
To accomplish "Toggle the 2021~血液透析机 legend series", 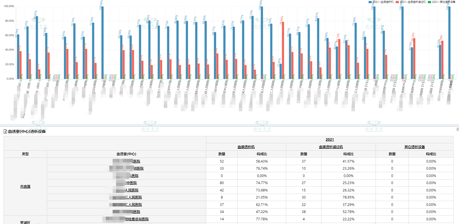I will coord(381,2).
